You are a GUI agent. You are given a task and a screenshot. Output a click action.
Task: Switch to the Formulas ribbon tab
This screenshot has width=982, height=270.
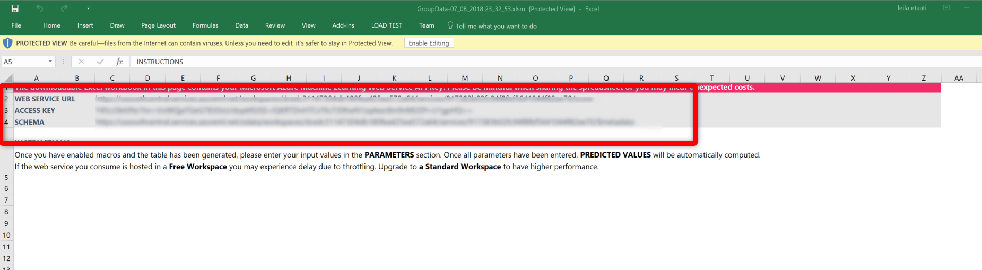(205, 25)
